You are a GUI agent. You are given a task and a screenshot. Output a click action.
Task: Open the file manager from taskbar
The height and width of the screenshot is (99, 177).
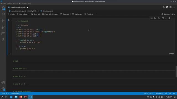point(16,97)
